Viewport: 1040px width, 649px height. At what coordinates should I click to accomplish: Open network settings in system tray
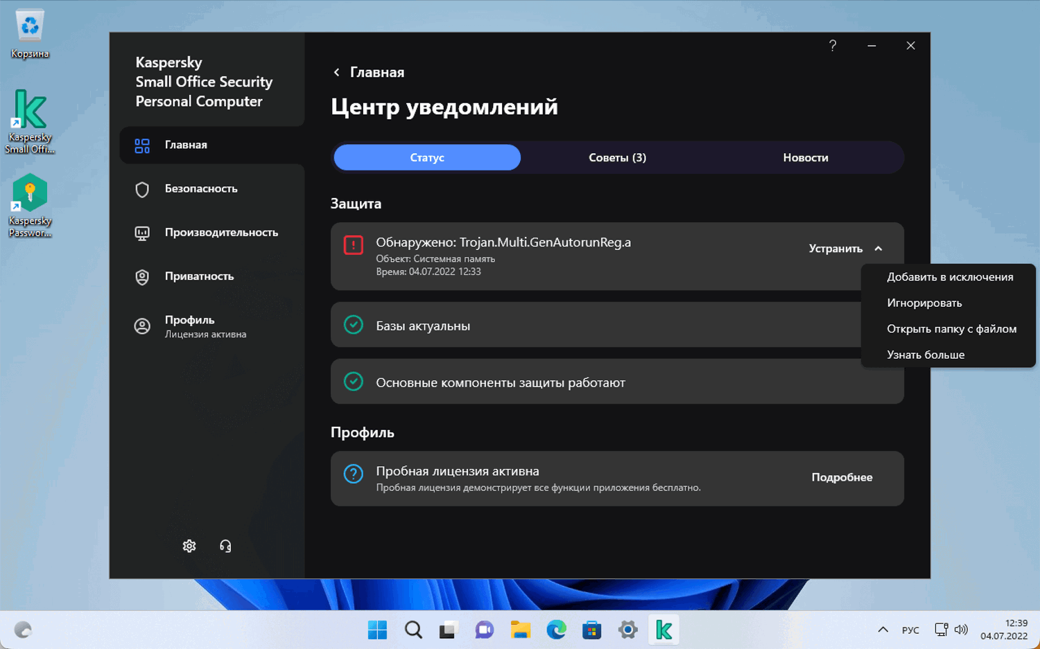(941, 630)
